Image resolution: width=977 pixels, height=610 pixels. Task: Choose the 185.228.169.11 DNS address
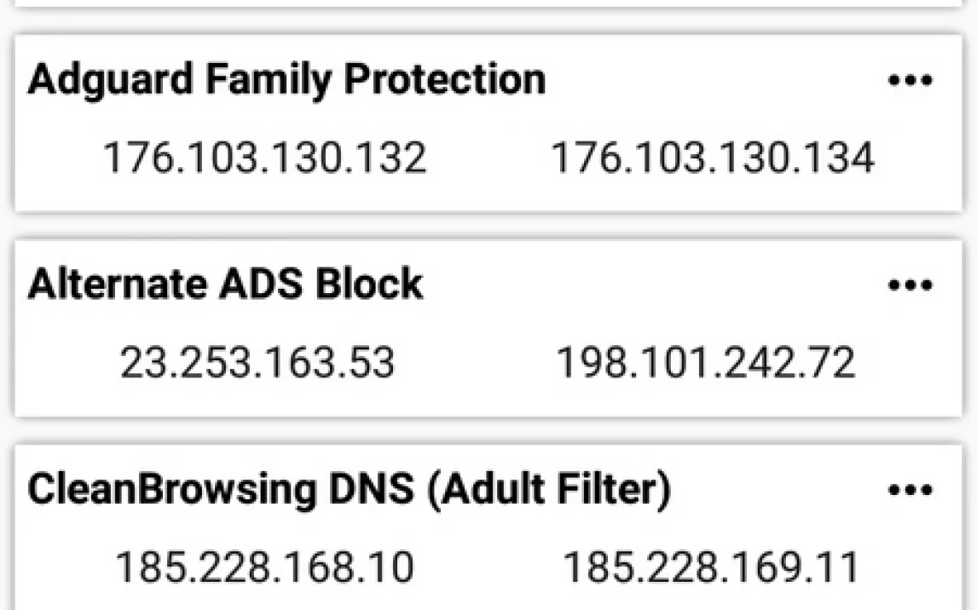click(x=711, y=567)
